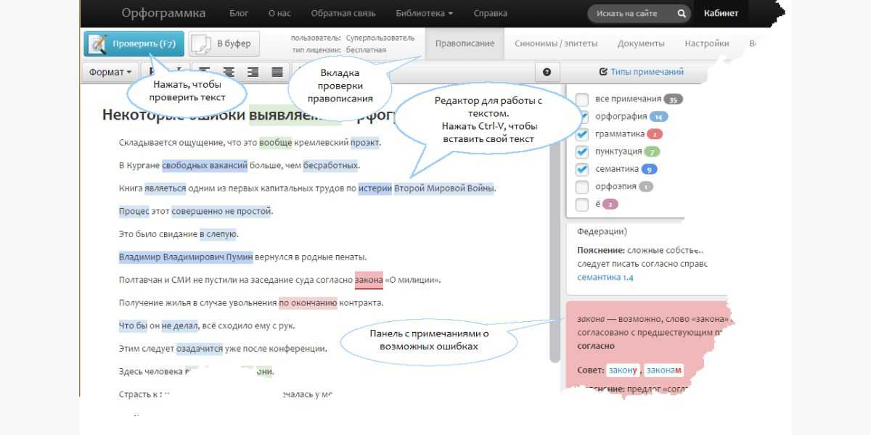Open the О нас page
Viewport: 871px width, 435px height.
click(279, 13)
